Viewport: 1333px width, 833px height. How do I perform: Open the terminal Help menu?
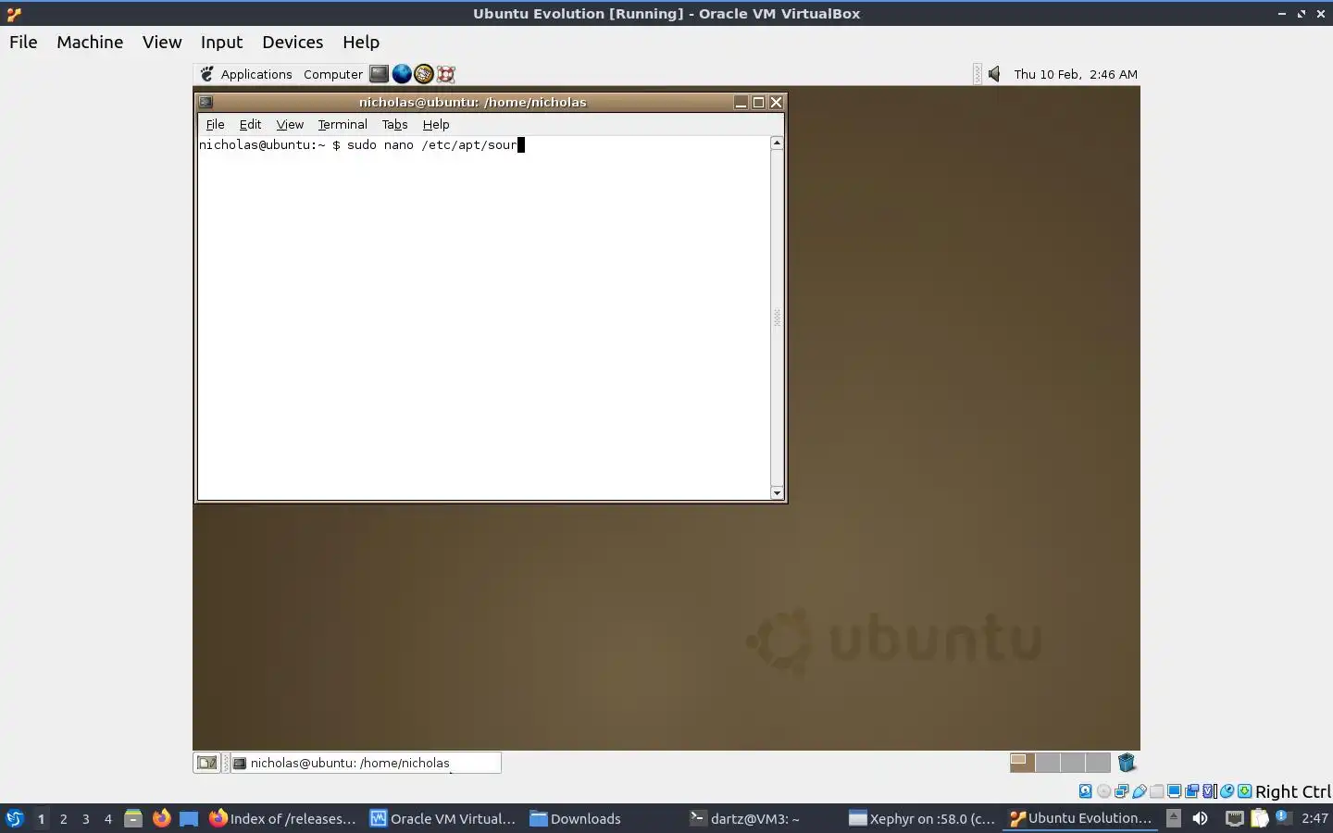[436, 124]
